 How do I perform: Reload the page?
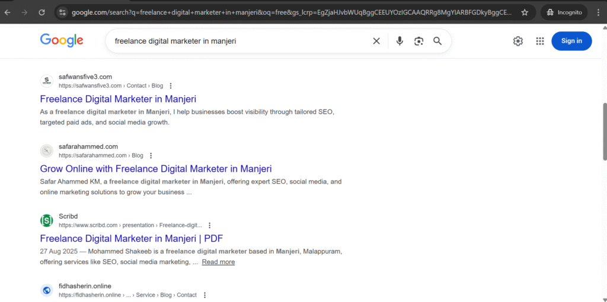(41, 12)
